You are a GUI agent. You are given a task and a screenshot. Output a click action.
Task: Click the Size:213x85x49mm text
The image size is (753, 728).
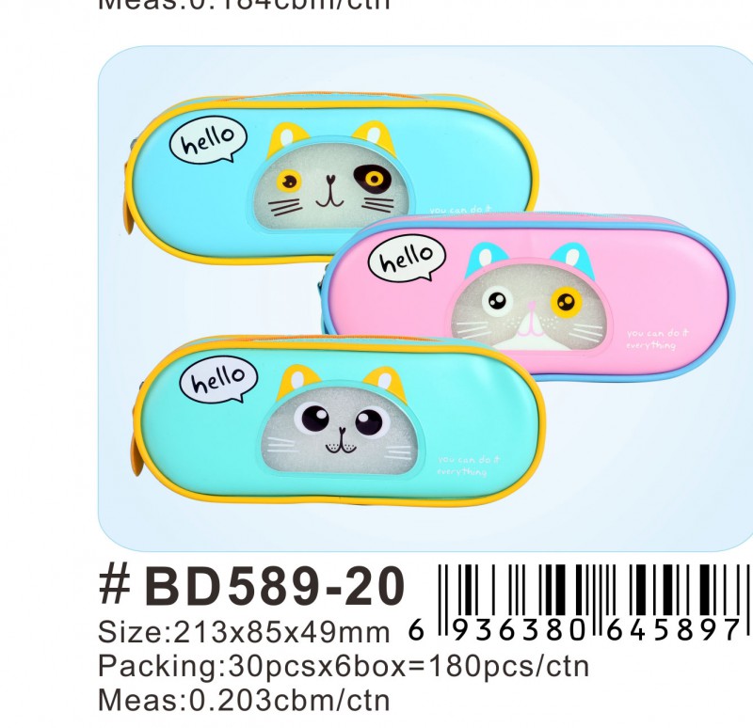click(244, 631)
